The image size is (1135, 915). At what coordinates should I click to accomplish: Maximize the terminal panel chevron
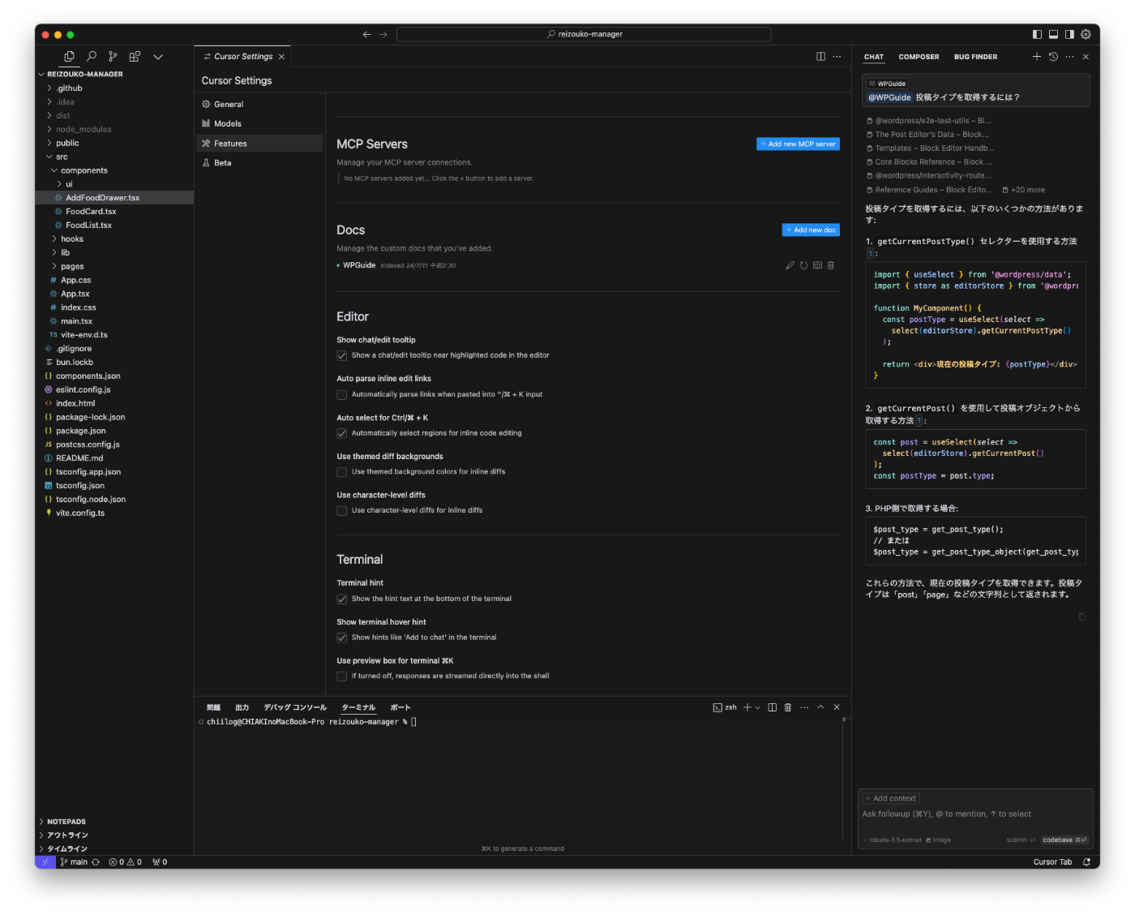pos(820,707)
